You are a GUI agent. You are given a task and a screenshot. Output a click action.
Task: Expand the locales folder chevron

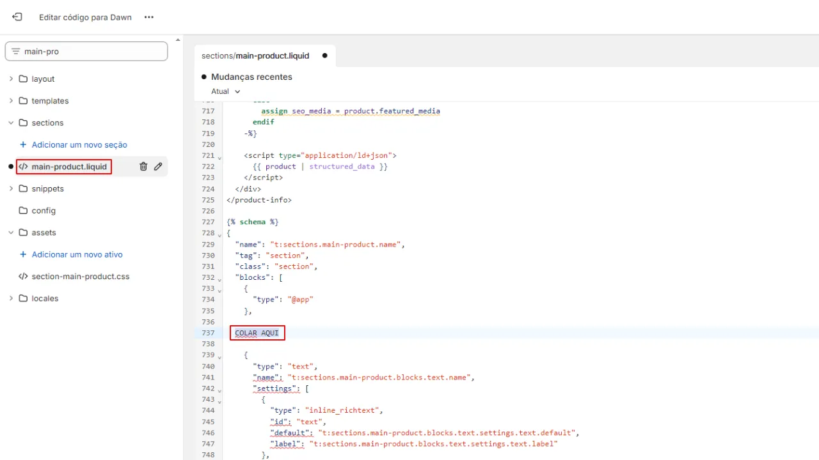(x=11, y=298)
